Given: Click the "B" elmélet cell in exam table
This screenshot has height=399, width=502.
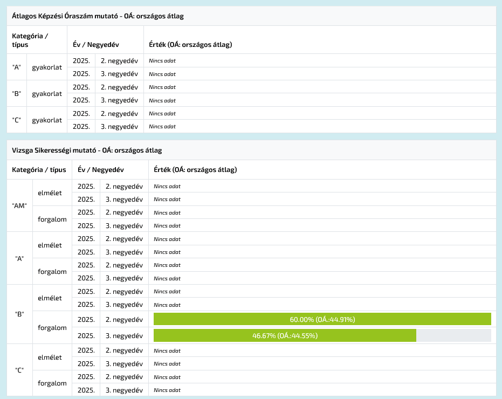Looking at the screenshot, I should (x=50, y=298).
